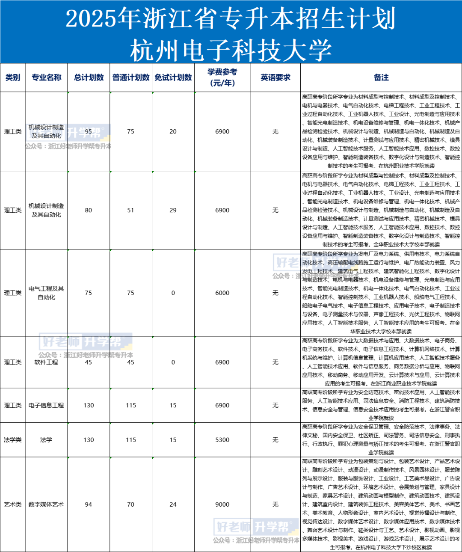Click 电气工程 remark starting 发电厂及电力系统

tap(381, 293)
